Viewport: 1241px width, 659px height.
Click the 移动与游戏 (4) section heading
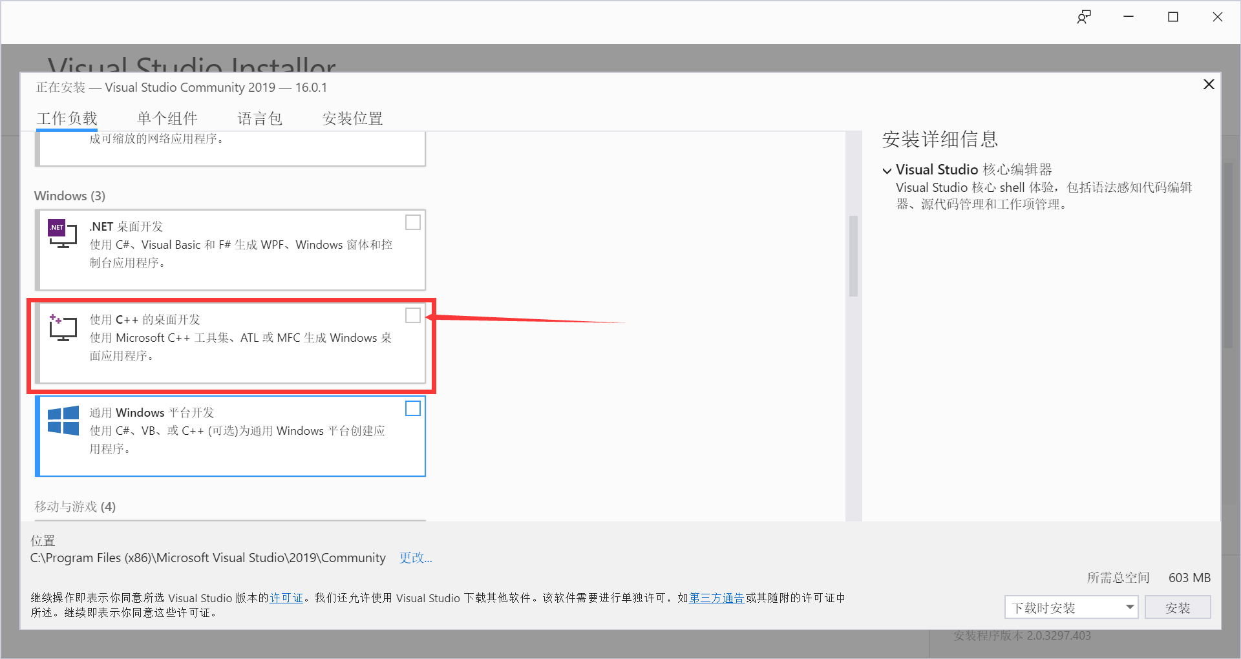(75, 507)
